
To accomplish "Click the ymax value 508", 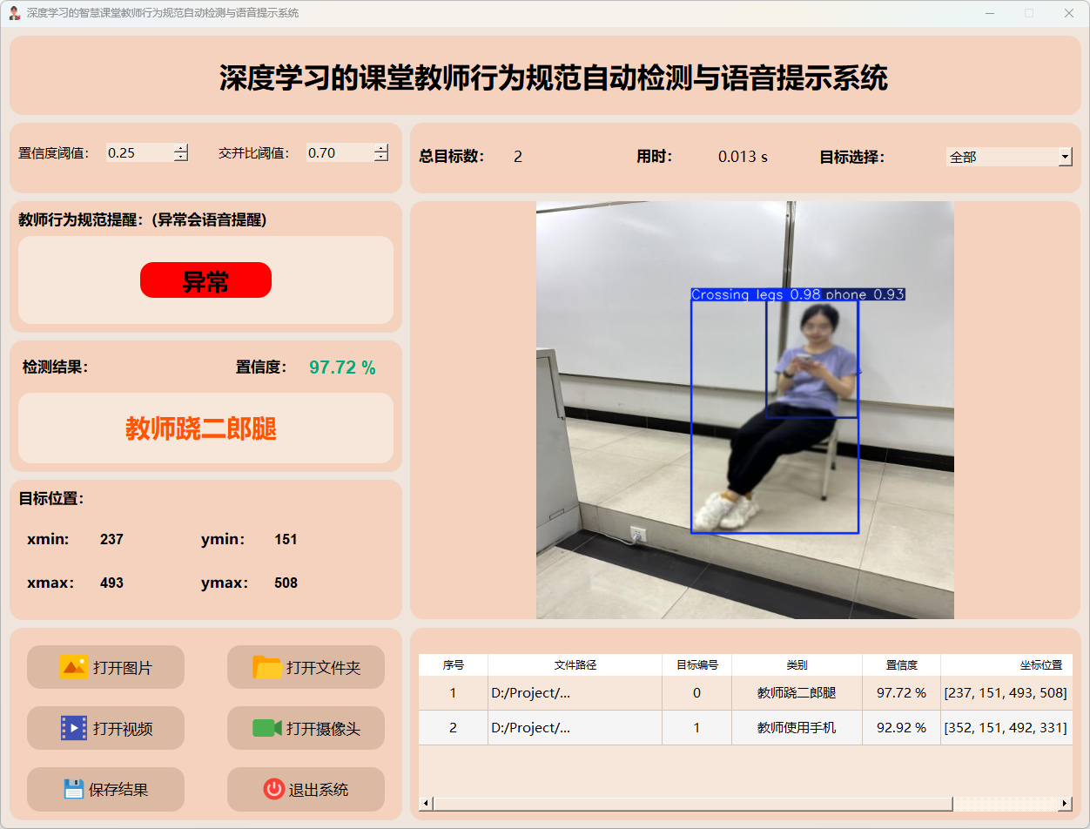I will click(x=286, y=583).
